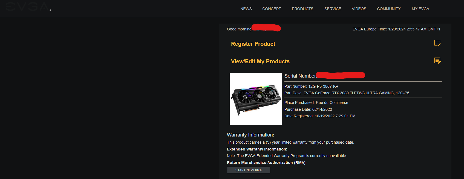Image resolution: width=464 pixels, height=179 pixels.
Task: Click the edit icon beside View/Edit My Products
Action: tap(437, 61)
